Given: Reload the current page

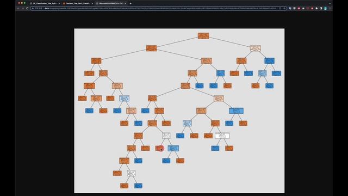Looking at the screenshot, I should 27,8.
